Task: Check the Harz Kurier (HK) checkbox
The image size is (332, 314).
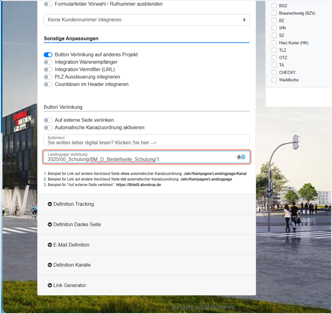Action: coord(274,43)
